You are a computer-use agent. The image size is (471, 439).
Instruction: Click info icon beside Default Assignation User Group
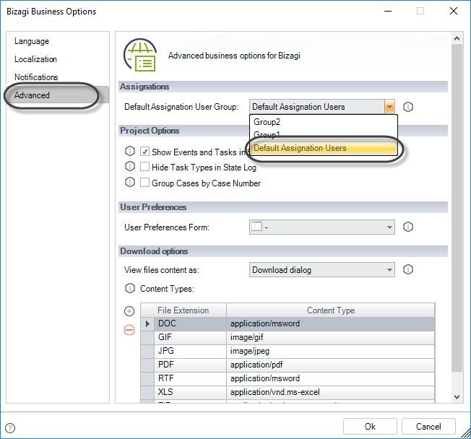(407, 107)
